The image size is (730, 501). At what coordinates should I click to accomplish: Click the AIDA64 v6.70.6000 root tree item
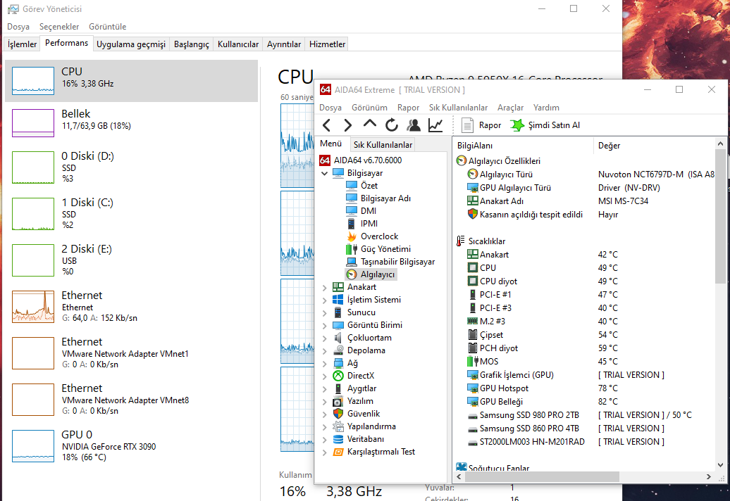pyautogui.click(x=361, y=160)
